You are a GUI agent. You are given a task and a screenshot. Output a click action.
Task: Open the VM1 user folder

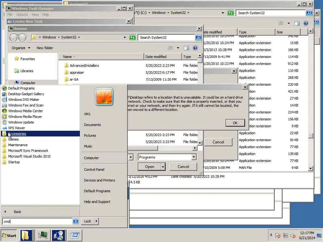[x=87, y=114]
